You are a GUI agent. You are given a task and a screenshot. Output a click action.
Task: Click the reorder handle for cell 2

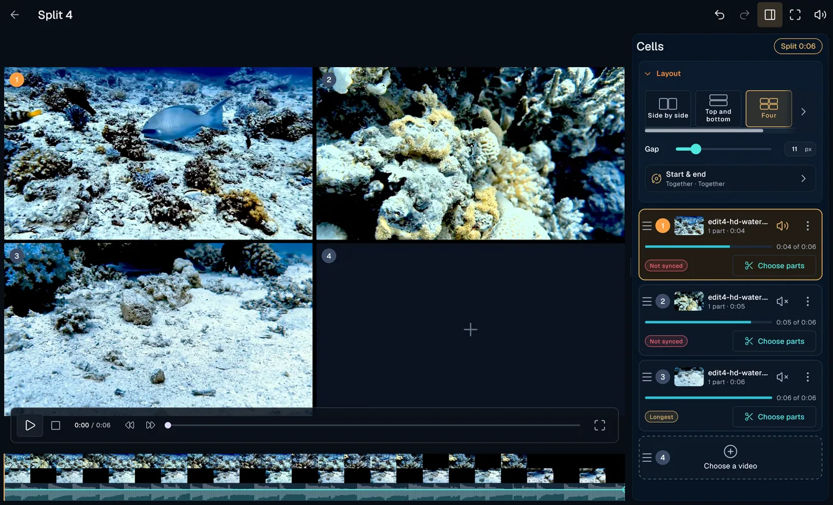point(647,301)
